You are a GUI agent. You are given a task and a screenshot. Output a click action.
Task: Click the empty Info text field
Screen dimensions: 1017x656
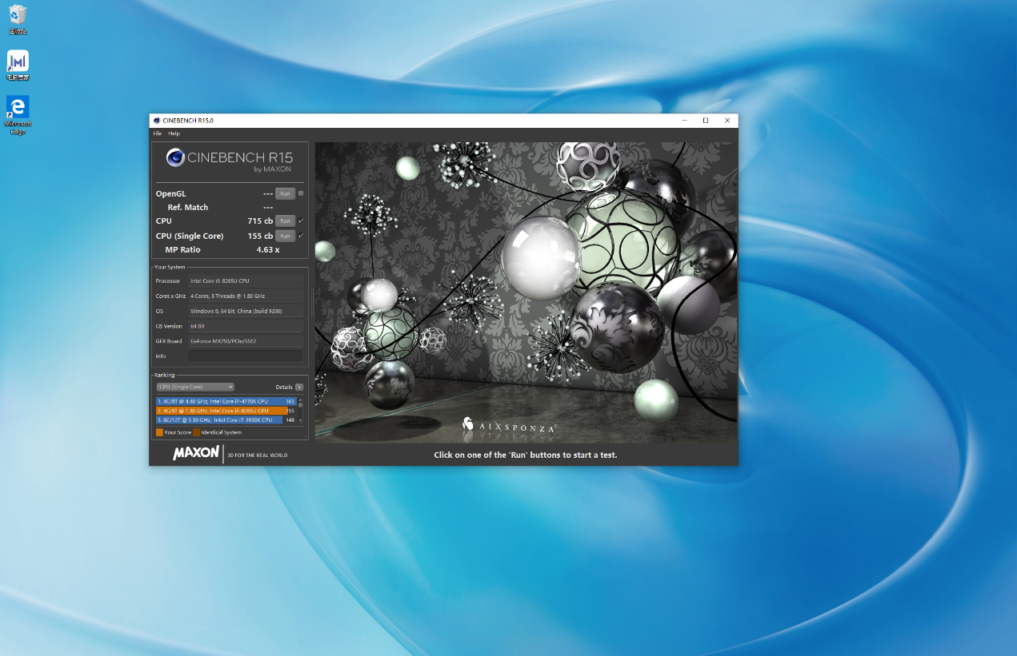click(246, 356)
